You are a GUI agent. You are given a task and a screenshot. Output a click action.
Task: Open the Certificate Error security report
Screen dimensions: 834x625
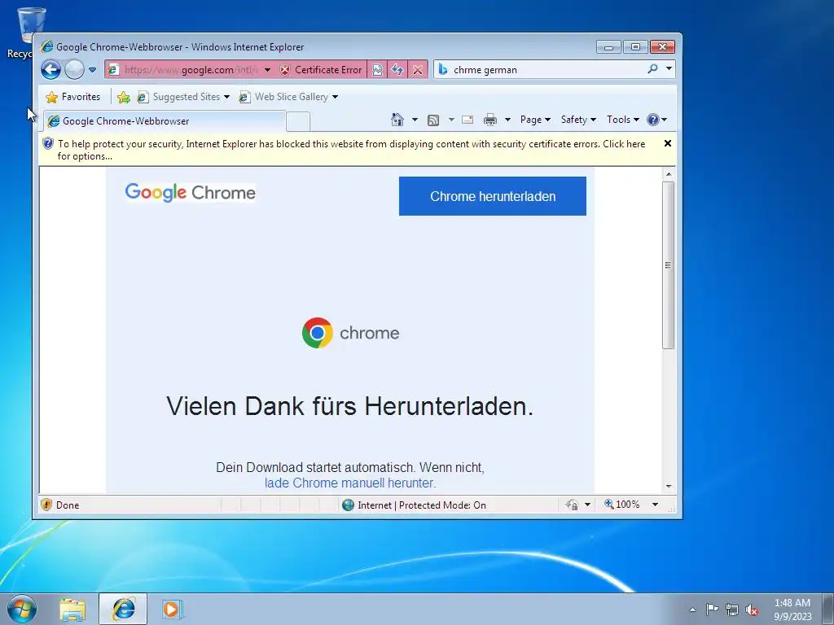click(321, 70)
